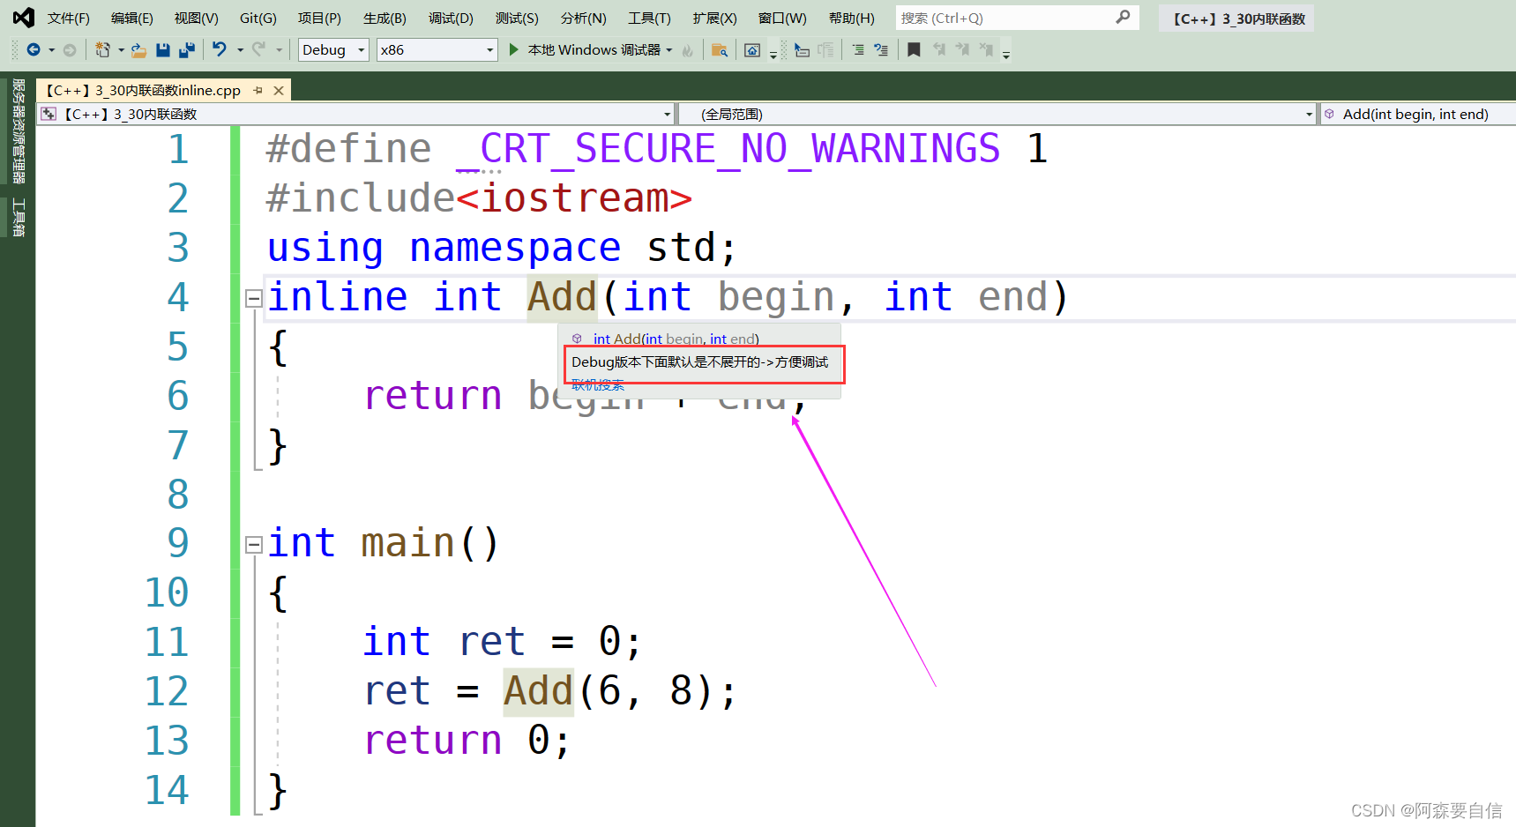Open the 工具箱 side panel tab
Screen dimensions: 1516x827
[18, 218]
